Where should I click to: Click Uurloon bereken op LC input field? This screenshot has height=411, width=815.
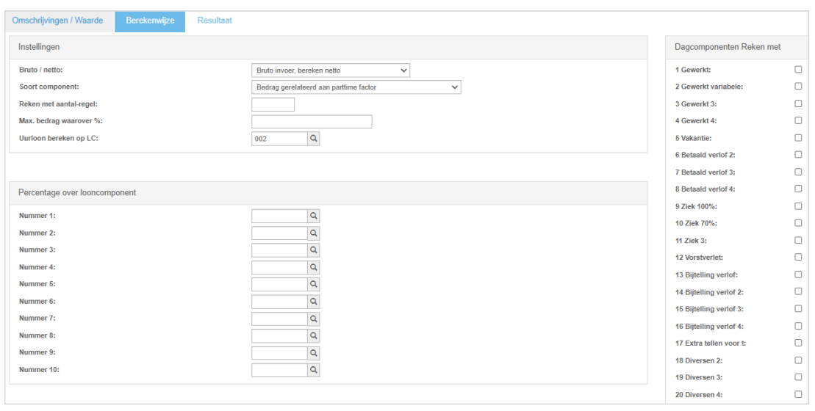point(280,139)
